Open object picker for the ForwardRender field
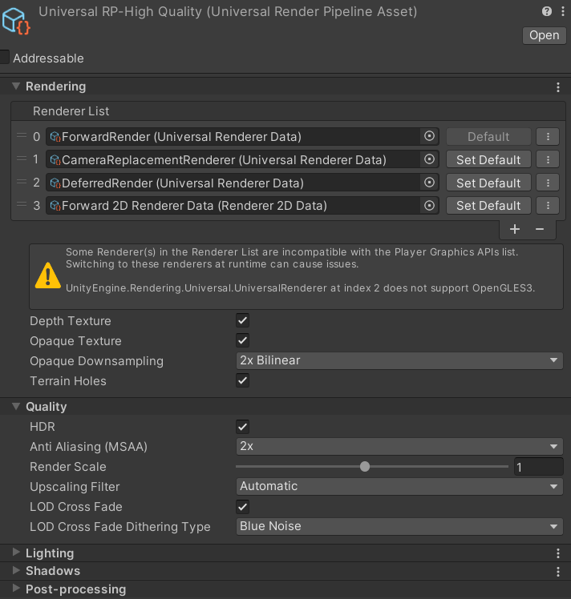571x599 pixels. [429, 137]
